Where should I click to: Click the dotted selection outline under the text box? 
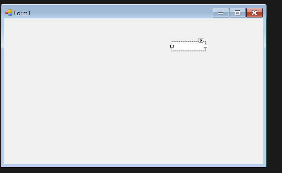point(189,51)
